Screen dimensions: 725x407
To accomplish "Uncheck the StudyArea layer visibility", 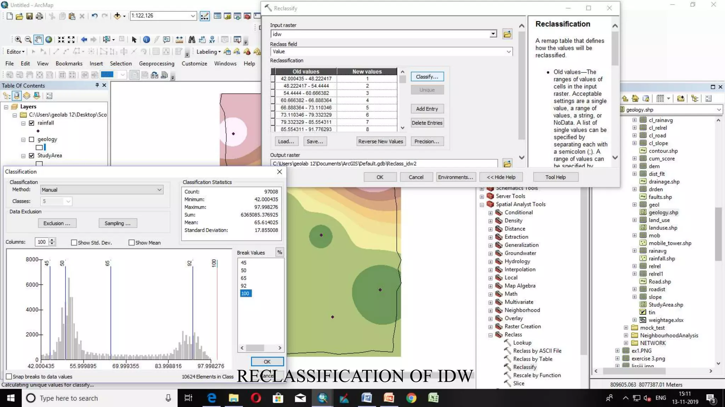I will 32,155.
